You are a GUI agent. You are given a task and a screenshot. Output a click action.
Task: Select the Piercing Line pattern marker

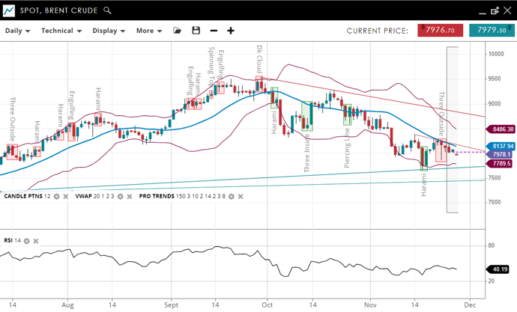pos(347,114)
